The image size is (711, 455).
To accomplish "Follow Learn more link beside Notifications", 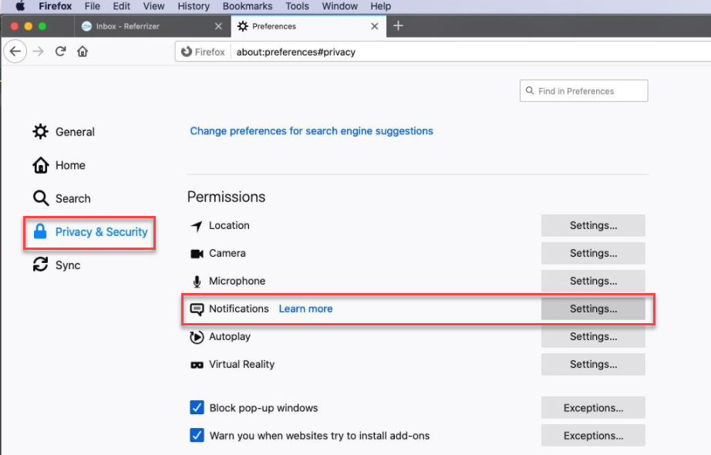I will pyautogui.click(x=305, y=308).
